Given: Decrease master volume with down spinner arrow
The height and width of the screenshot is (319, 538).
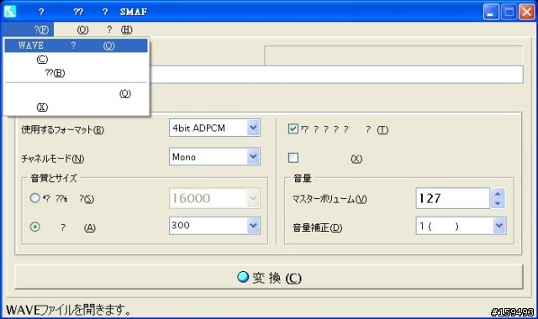Looking at the screenshot, I should click(x=498, y=203).
